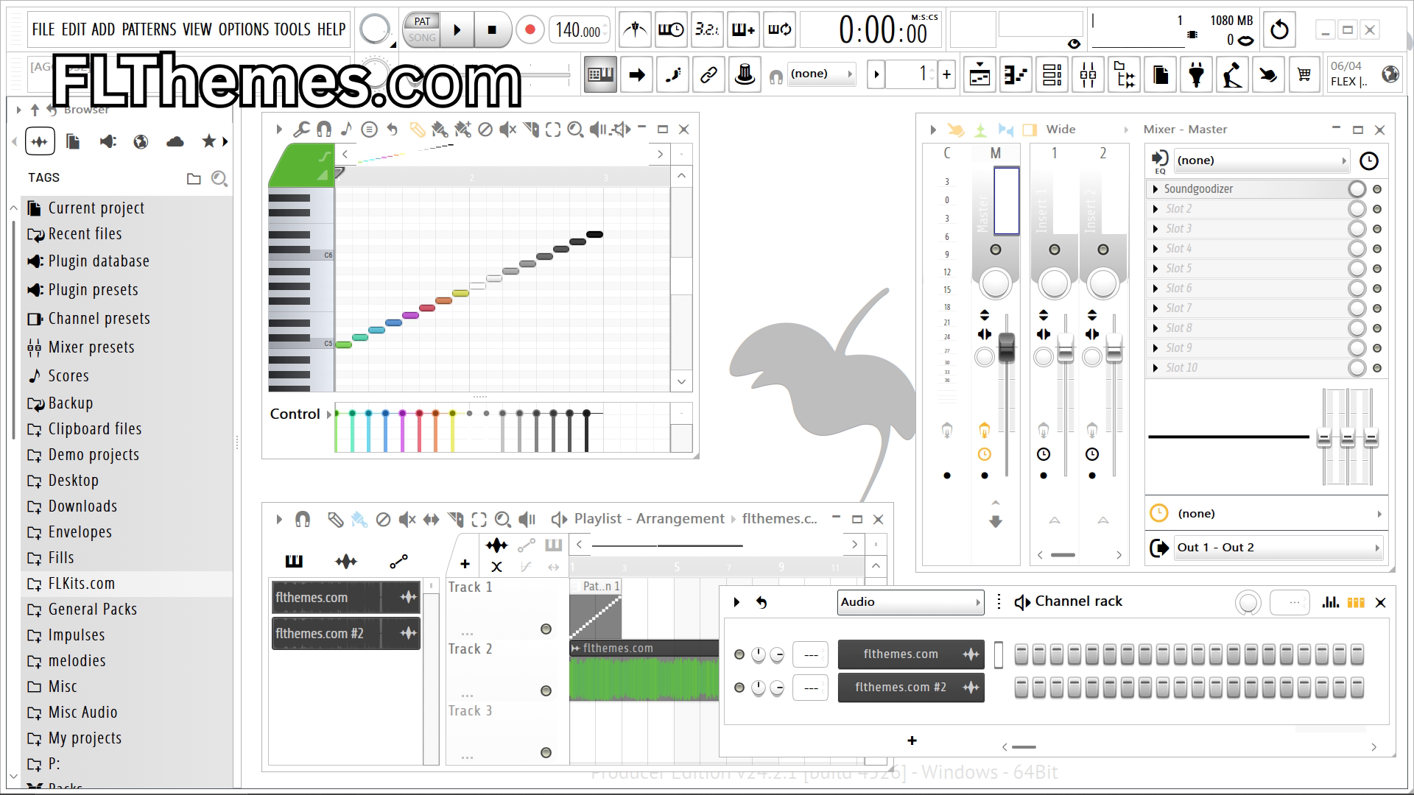Open the shopping cart content library
Image resolution: width=1414 pixels, height=795 pixels.
tap(1304, 74)
